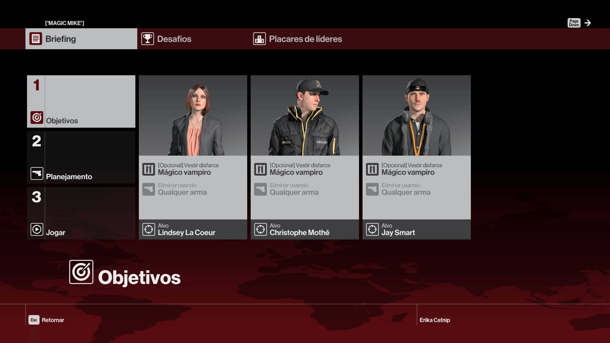This screenshot has width=610, height=343.
Task: Open the Briefing tab
Action: pos(81,39)
